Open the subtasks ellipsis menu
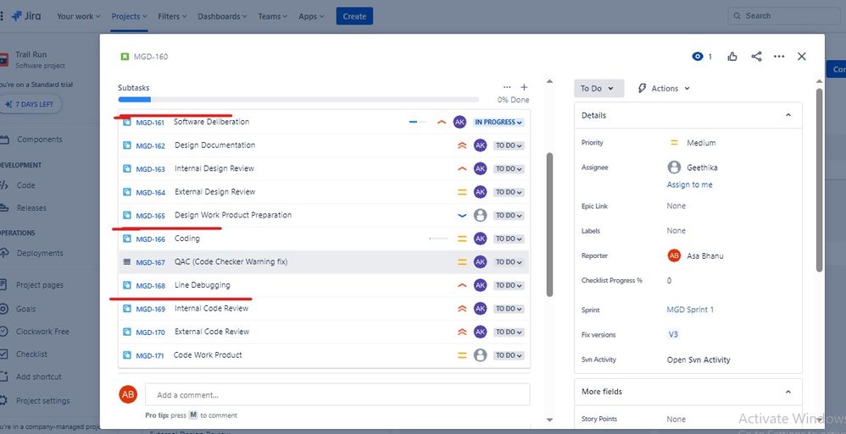The image size is (846, 434). point(507,87)
